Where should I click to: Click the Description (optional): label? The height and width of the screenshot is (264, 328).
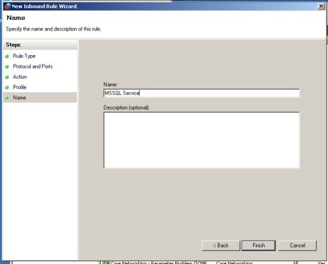pyautogui.click(x=127, y=107)
